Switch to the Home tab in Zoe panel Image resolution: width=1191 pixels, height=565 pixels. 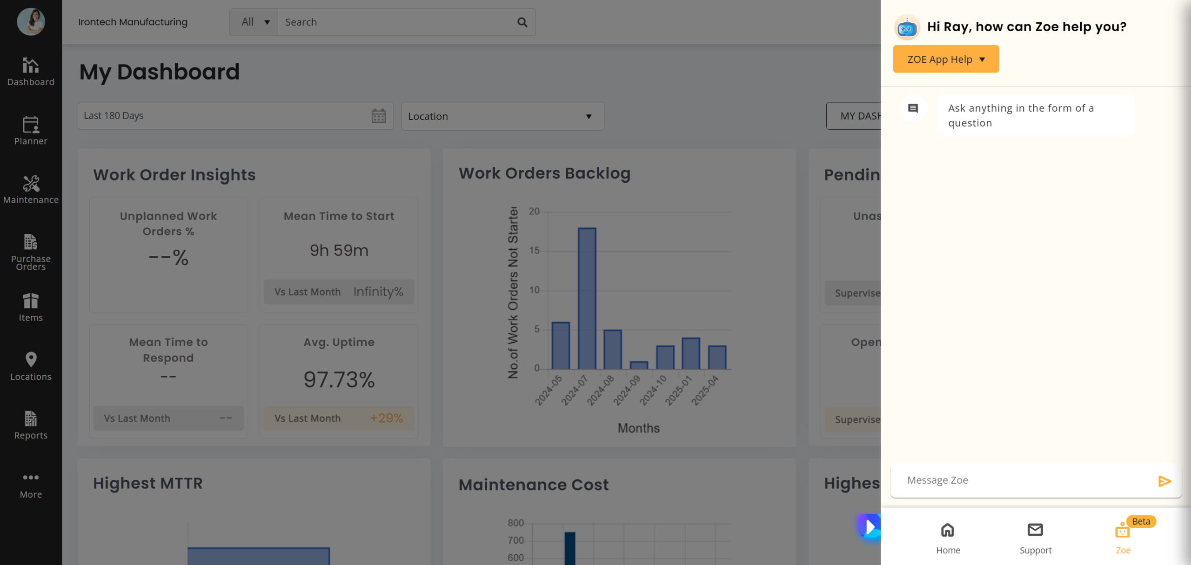tap(948, 538)
